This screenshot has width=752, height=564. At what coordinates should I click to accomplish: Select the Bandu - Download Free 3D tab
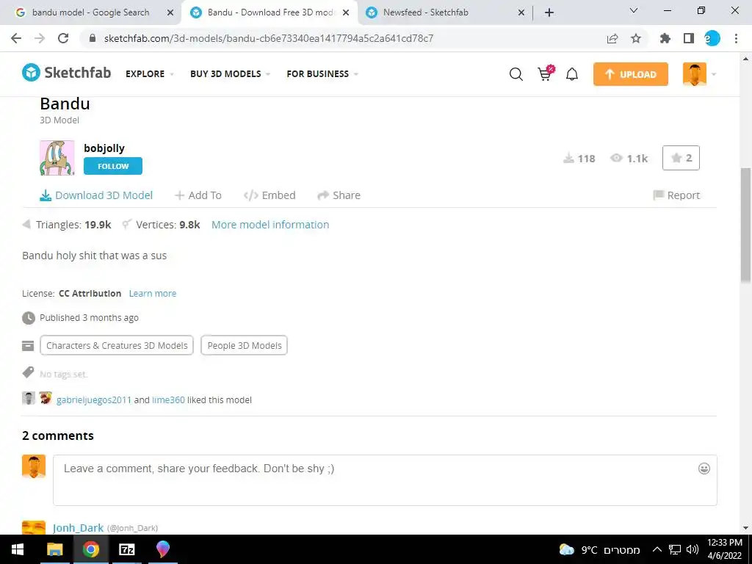click(x=271, y=12)
